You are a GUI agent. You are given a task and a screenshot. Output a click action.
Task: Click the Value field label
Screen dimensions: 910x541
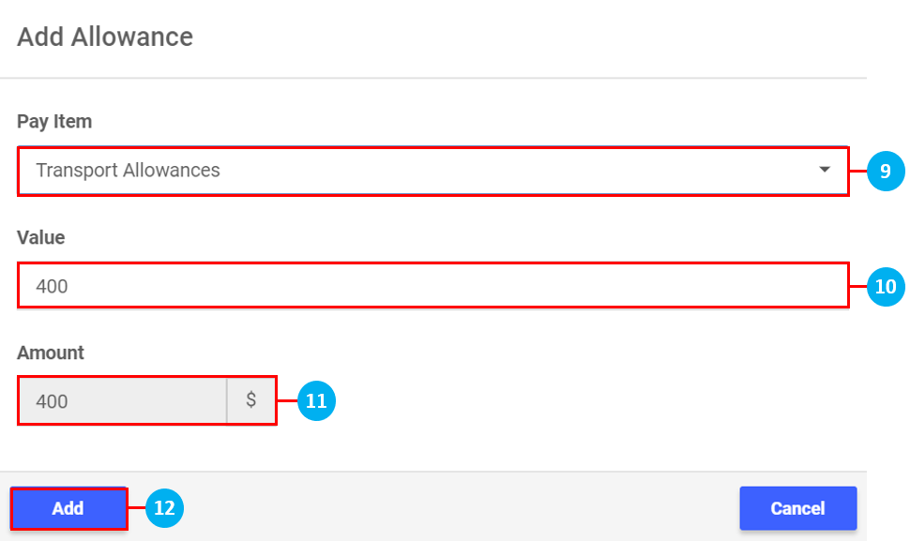tap(41, 237)
